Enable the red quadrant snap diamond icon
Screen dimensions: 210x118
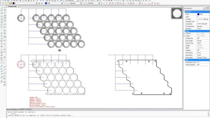pyautogui.click(x=131, y=3)
